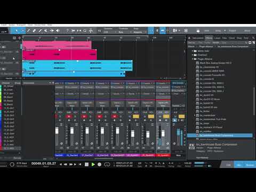Unsolo the selected red-labeled mixer channel
The width and height of the screenshot is (256, 192).
(166, 116)
